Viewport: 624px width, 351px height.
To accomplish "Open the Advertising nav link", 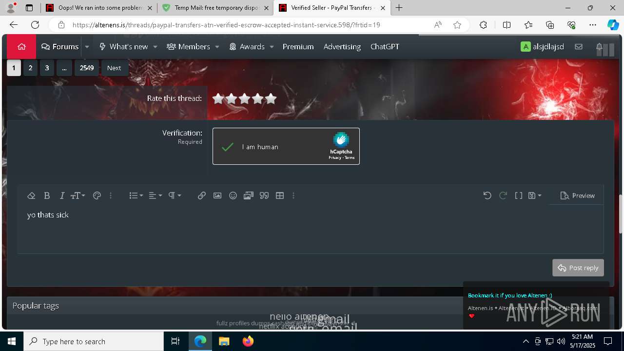I will click(342, 47).
